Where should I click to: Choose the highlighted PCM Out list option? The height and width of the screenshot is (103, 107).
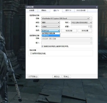51,36
